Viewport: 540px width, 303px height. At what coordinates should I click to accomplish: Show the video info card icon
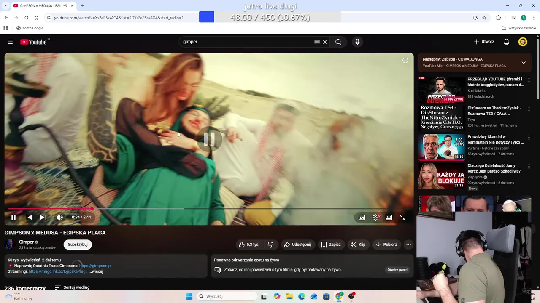click(405, 60)
